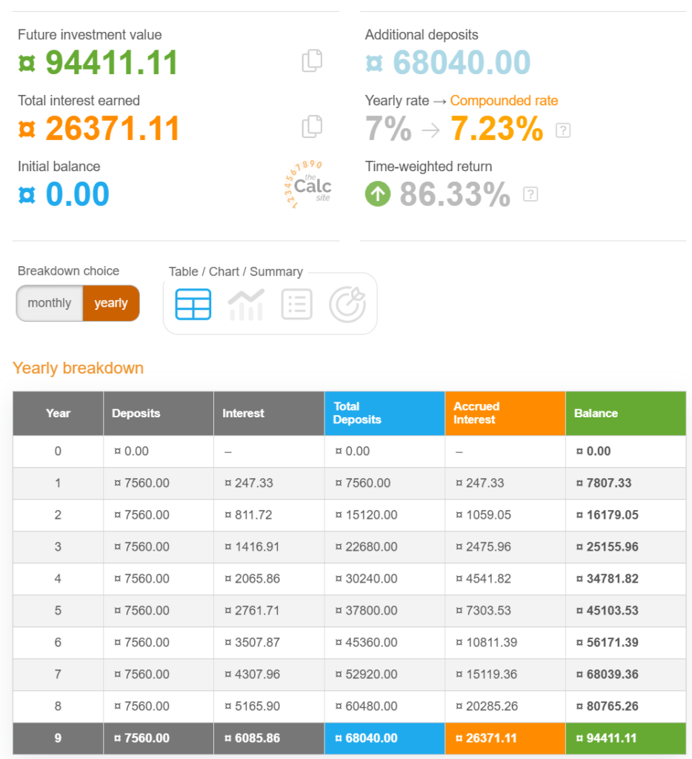Switch to the table view icon

[x=193, y=305]
